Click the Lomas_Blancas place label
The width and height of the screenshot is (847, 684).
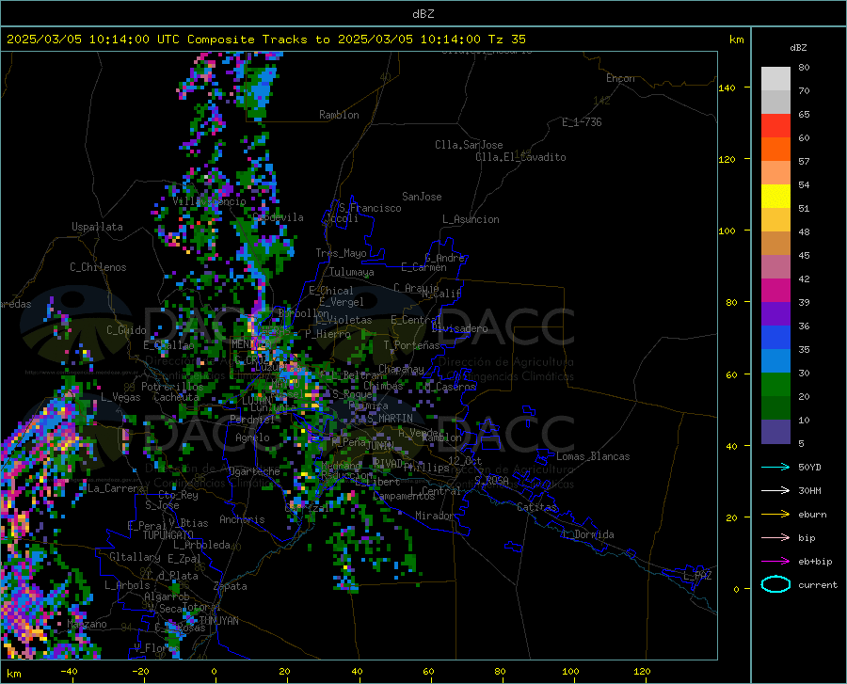(593, 456)
